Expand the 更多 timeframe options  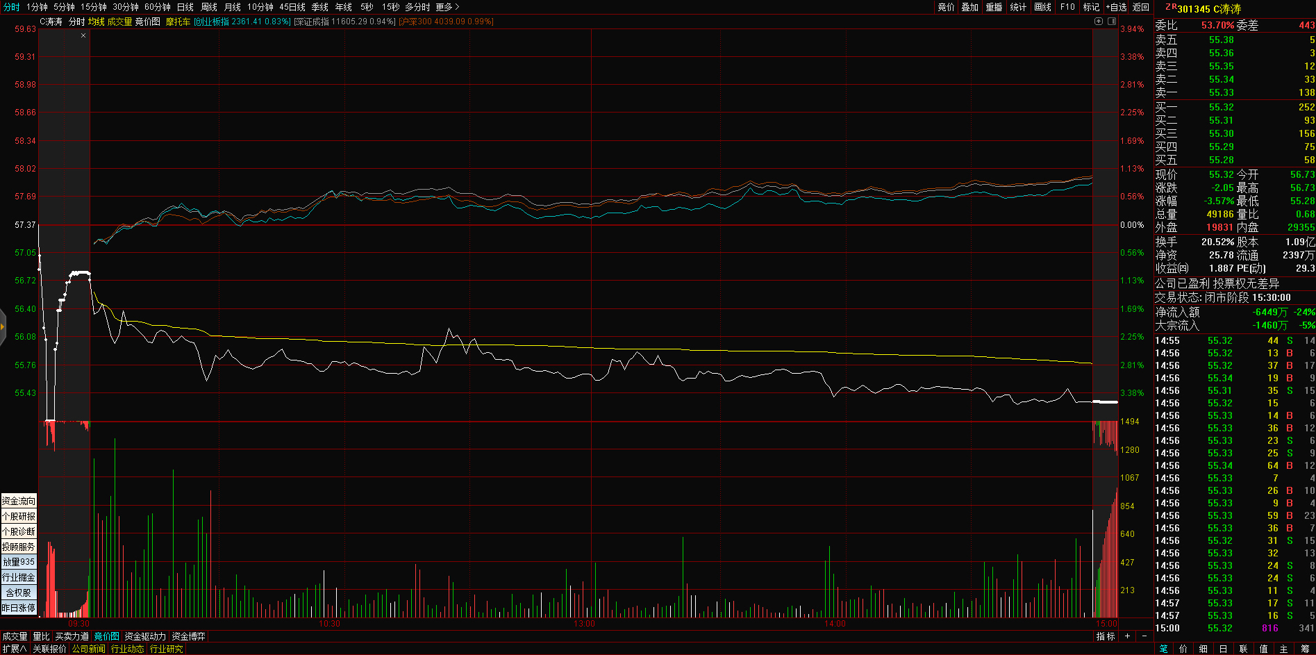(x=447, y=7)
